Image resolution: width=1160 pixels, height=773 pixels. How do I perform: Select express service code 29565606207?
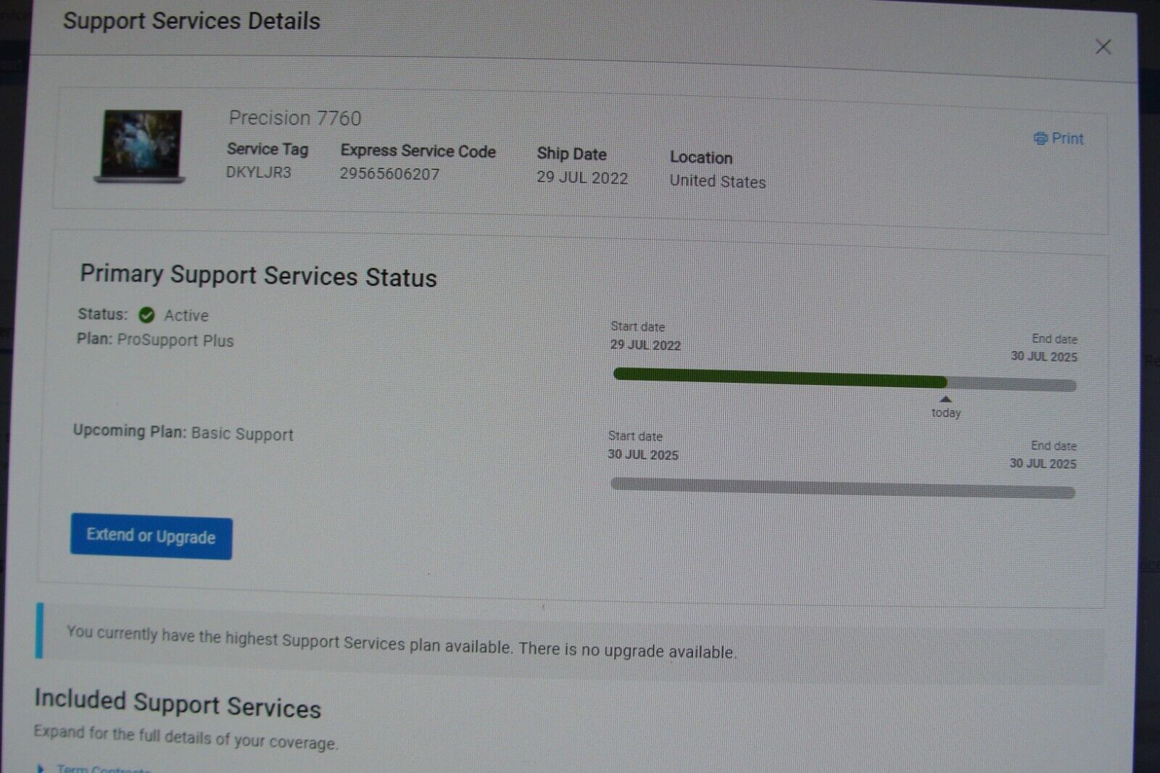(x=390, y=174)
